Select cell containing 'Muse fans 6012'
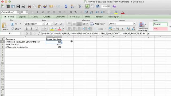This screenshot has width=171, height=96. pyautogui.click(x=25, y=45)
